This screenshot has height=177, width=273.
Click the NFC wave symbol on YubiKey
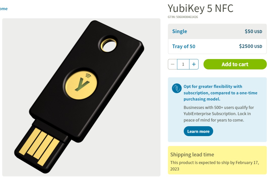point(88,76)
